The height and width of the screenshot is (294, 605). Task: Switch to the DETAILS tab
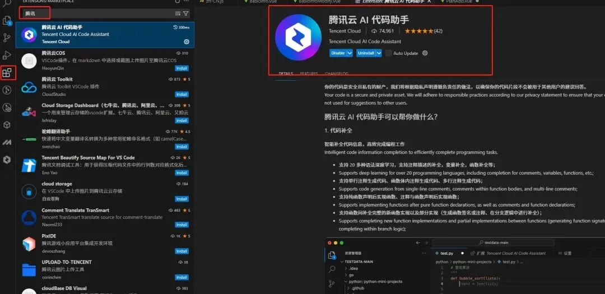tap(286, 74)
